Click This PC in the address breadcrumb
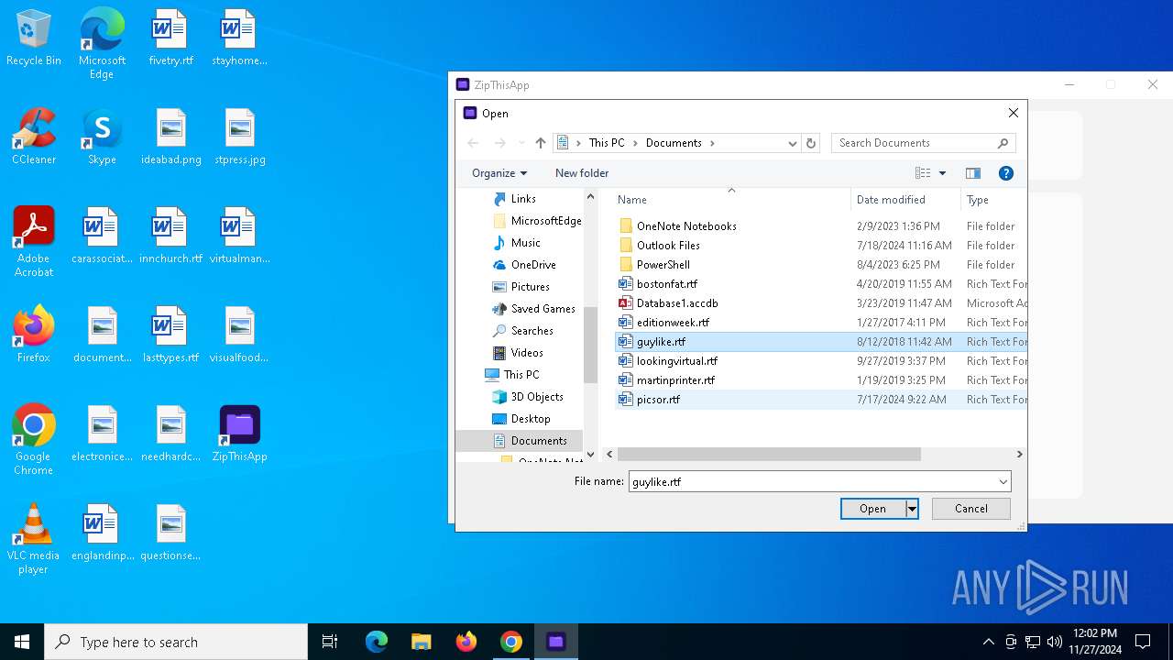Image resolution: width=1173 pixels, height=660 pixels. tap(607, 143)
